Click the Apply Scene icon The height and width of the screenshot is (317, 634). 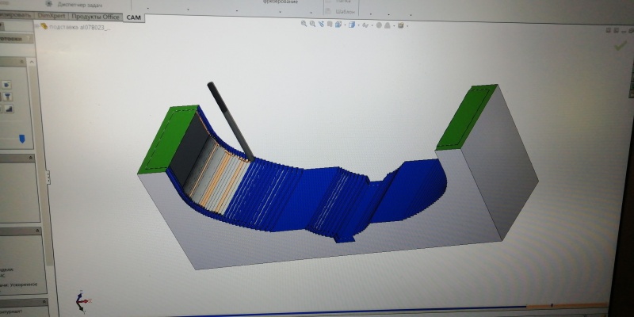[x=387, y=25]
